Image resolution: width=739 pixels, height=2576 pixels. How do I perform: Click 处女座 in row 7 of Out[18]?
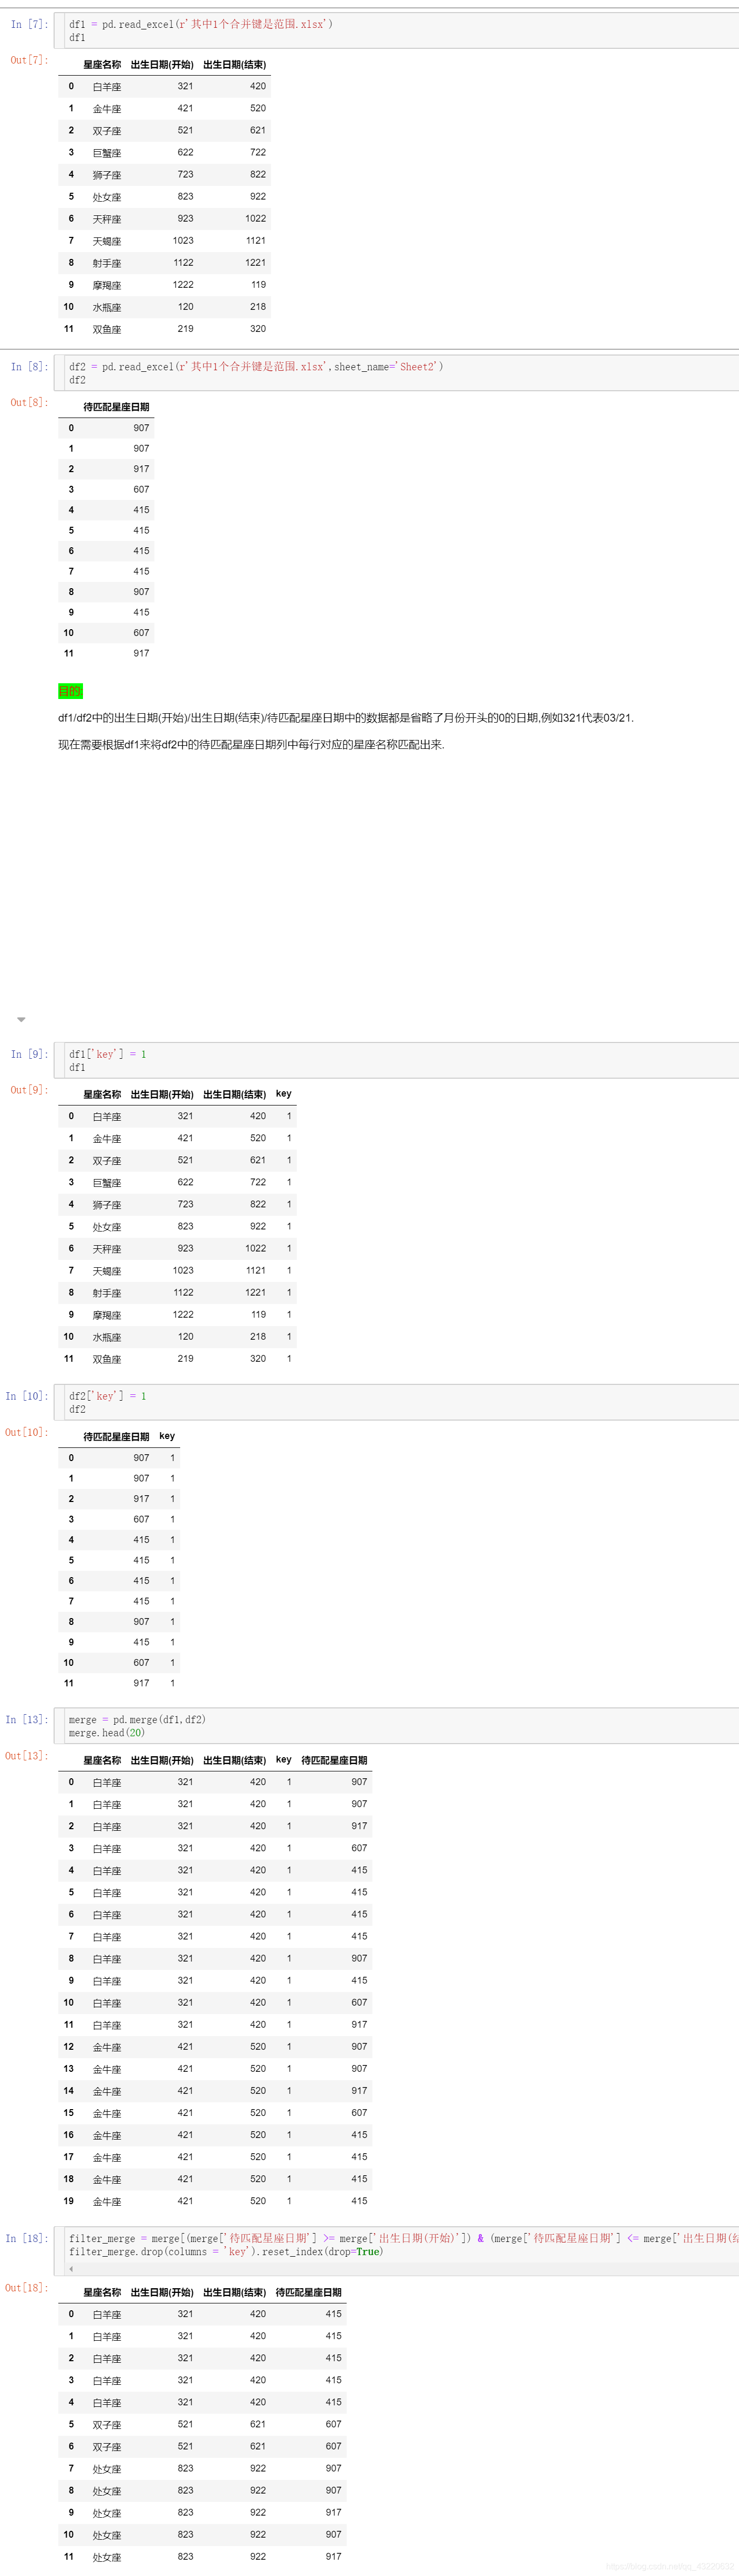[107, 2469]
